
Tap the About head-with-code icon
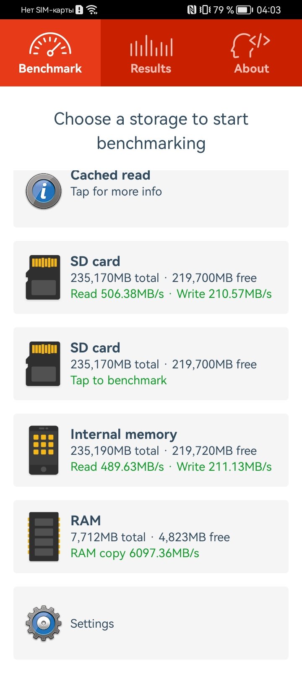(x=250, y=45)
